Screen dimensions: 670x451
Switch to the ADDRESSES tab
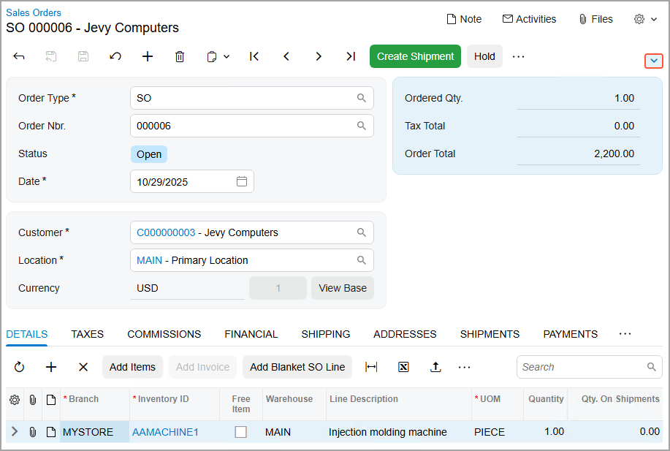coord(405,334)
